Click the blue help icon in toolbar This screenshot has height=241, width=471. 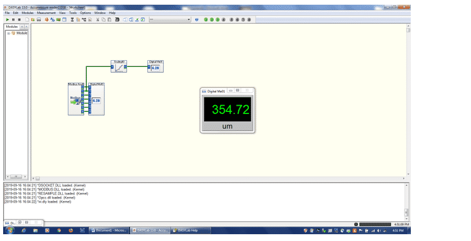(197, 19)
